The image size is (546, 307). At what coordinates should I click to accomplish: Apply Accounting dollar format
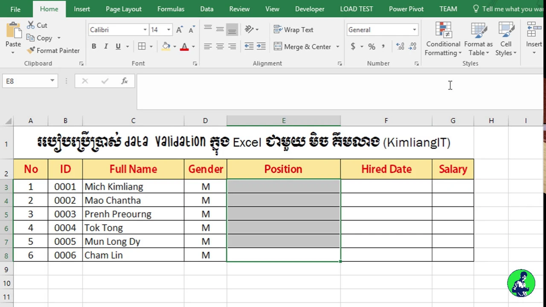click(353, 46)
